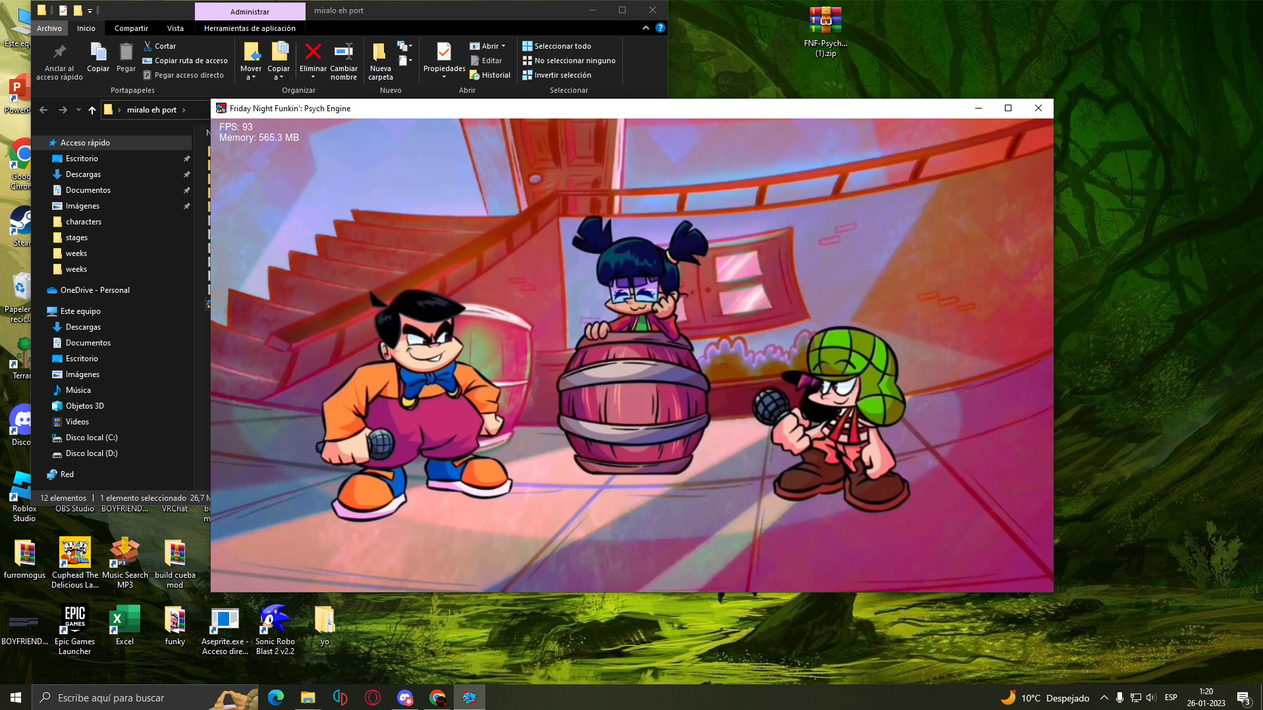Click the Windows search box
Viewport: 1263px width, 710px height.
[x=145, y=697]
